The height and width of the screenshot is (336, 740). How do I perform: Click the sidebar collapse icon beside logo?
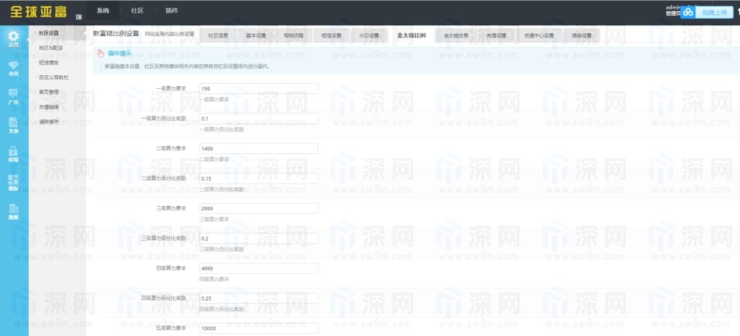coord(78,15)
